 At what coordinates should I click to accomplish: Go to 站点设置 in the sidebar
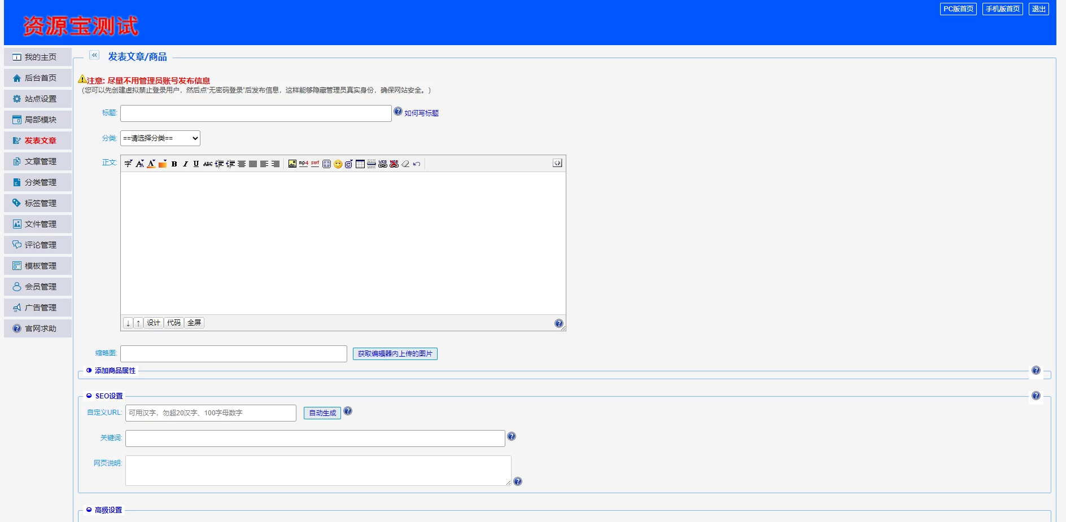click(40, 99)
